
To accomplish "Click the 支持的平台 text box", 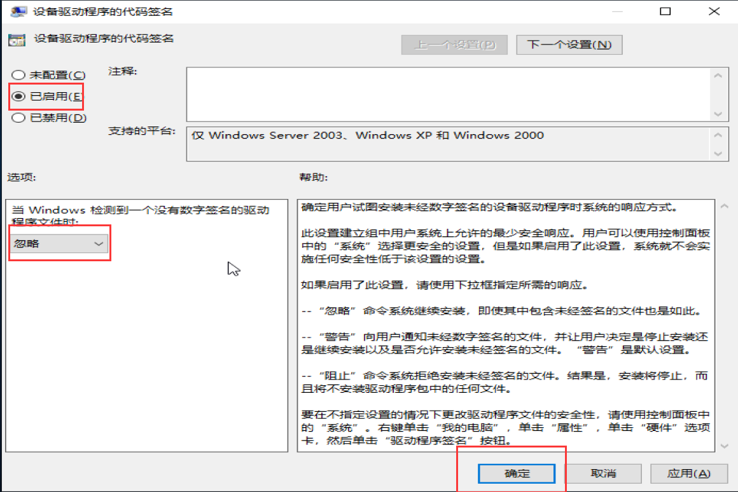I will pyautogui.click(x=448, y=144).
